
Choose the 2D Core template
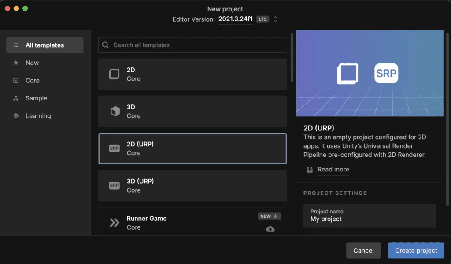[192, 74]
